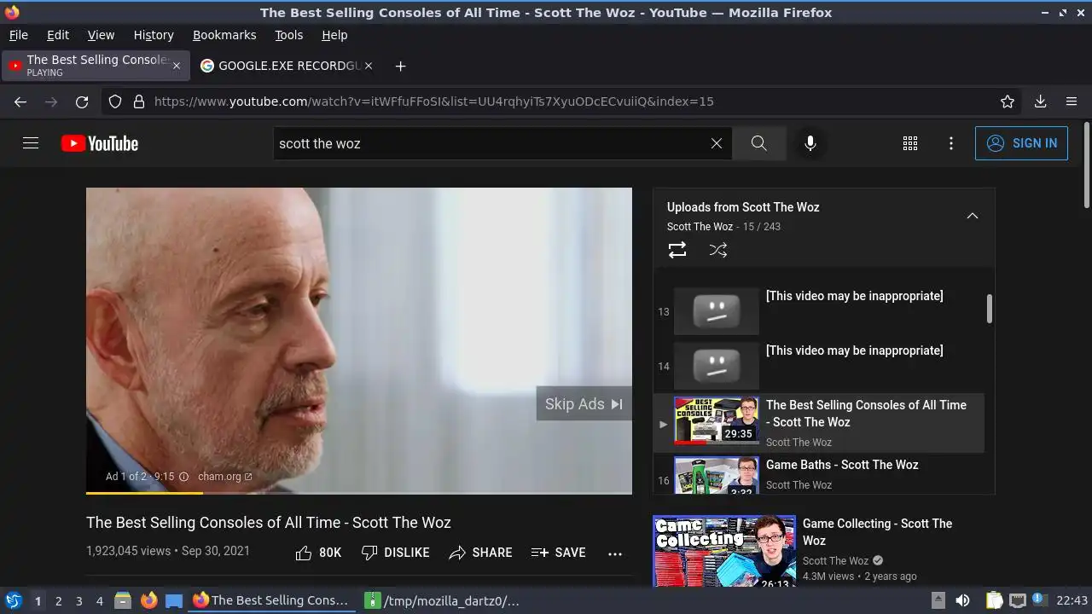Image resolution: width=1092 pixels, height=614 pixels.
Task: Bookmark this page with the star
Action: click(1008, 101)
